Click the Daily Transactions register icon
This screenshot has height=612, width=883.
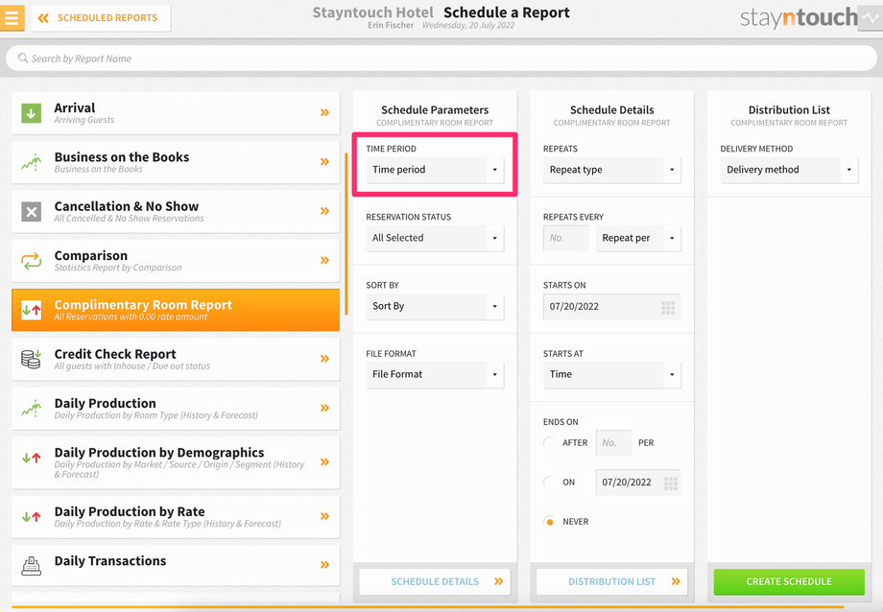[31, 565]
